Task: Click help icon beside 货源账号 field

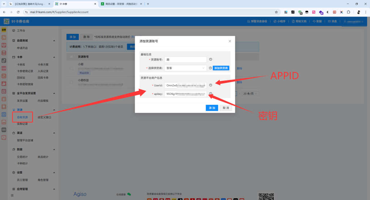Action: [x=211, y=59]
